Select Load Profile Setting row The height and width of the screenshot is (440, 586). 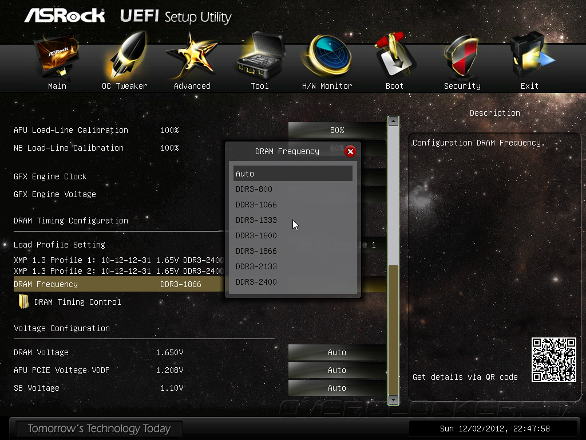(x=60, y=245)
